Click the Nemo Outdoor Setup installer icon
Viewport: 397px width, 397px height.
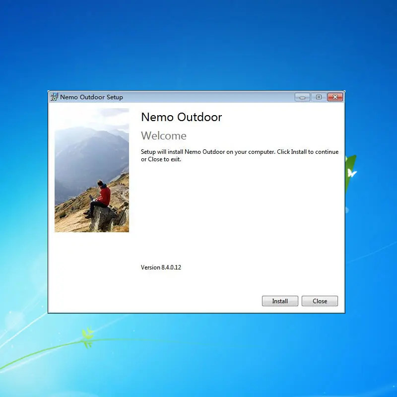54,97
